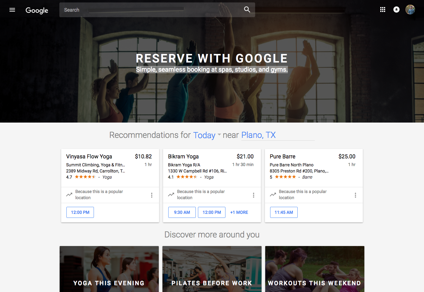Book Pure Barre at 11:45 AM

point(284,212)
